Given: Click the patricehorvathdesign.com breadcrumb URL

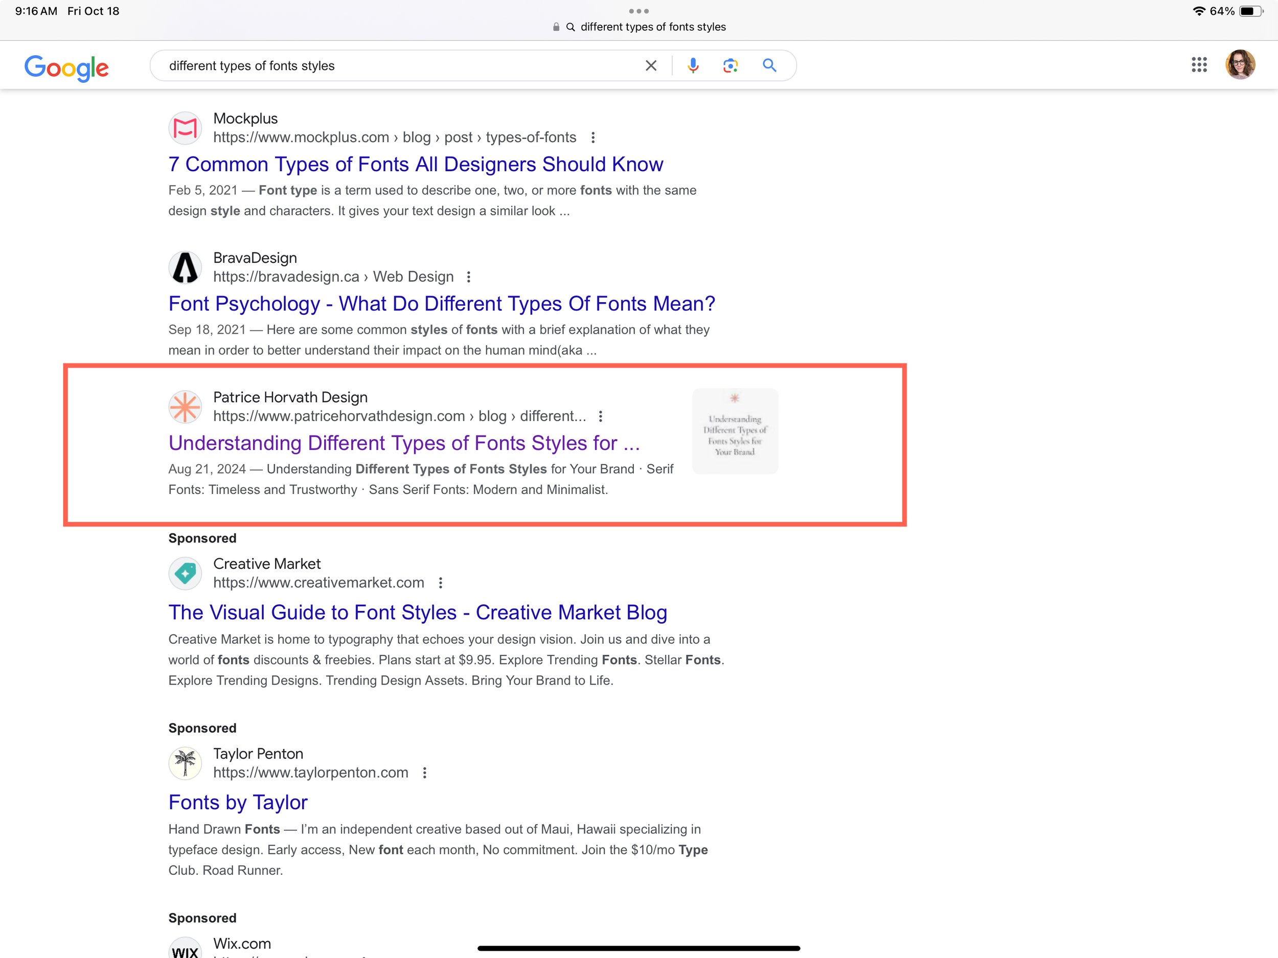Looking at the screenshot, I should coord(399,416).
